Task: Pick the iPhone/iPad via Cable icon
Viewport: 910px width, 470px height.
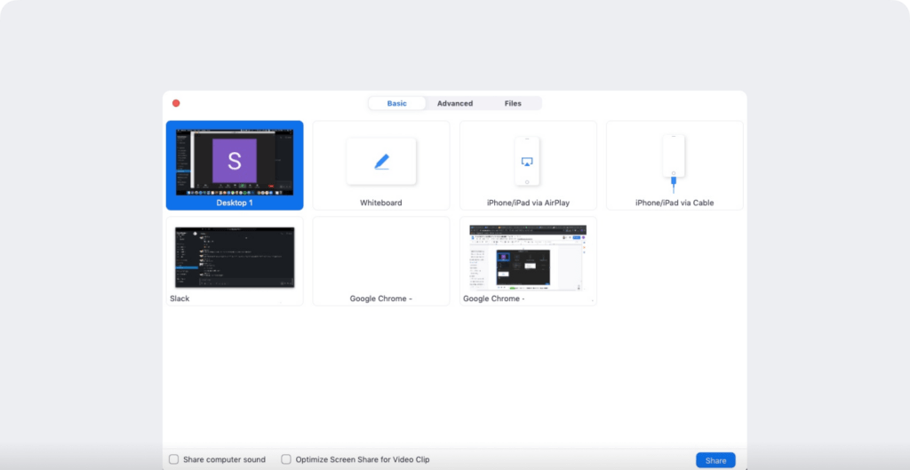Action: (674, 163)
